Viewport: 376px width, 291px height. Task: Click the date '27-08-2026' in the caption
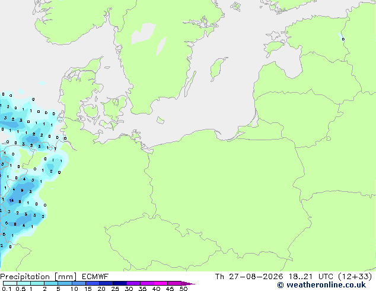[x=256, y=277]
